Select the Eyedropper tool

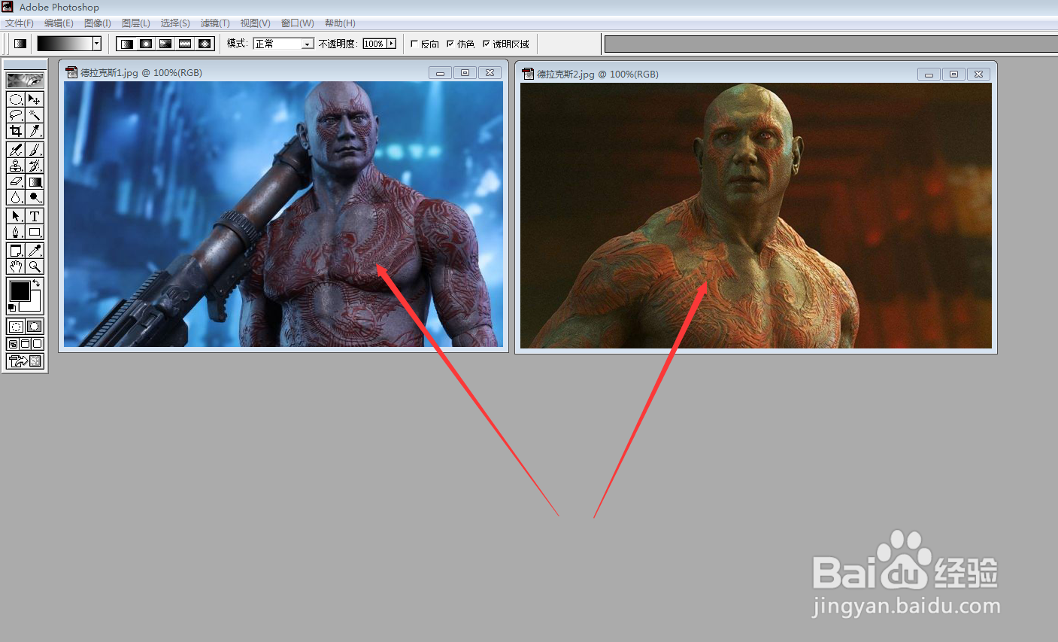(35, 251)
